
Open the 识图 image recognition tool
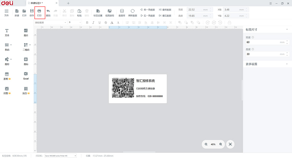pos(7,91)
